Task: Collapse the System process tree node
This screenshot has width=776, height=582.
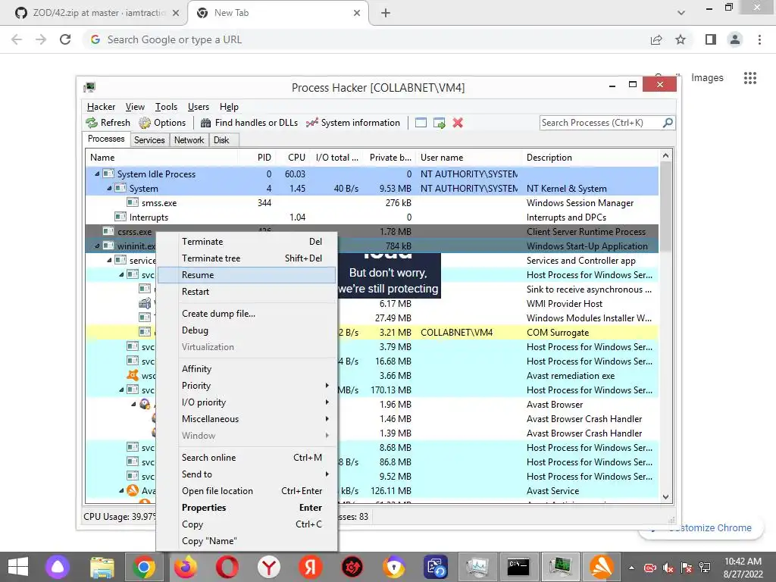Action: pos(109,188)
